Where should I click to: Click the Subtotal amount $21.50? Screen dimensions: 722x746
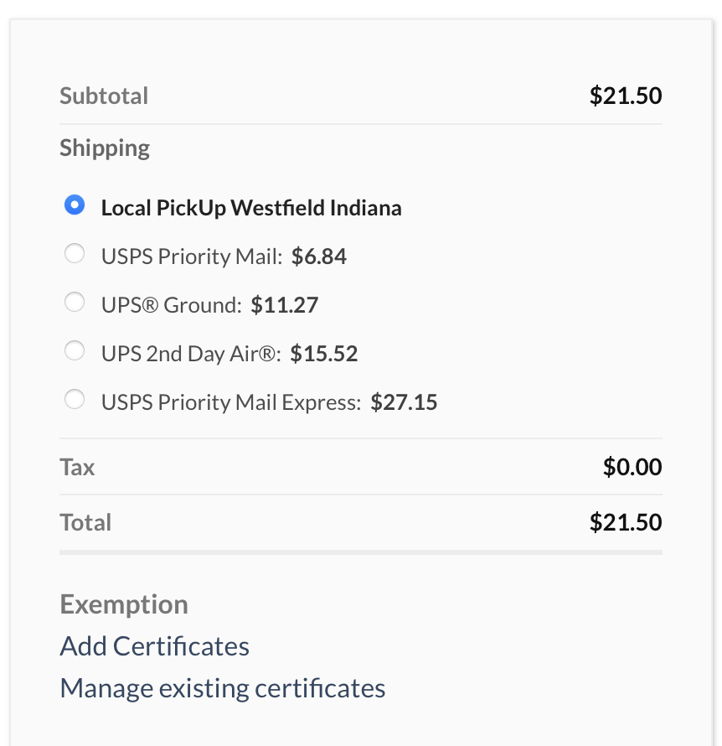click(626, 96)
